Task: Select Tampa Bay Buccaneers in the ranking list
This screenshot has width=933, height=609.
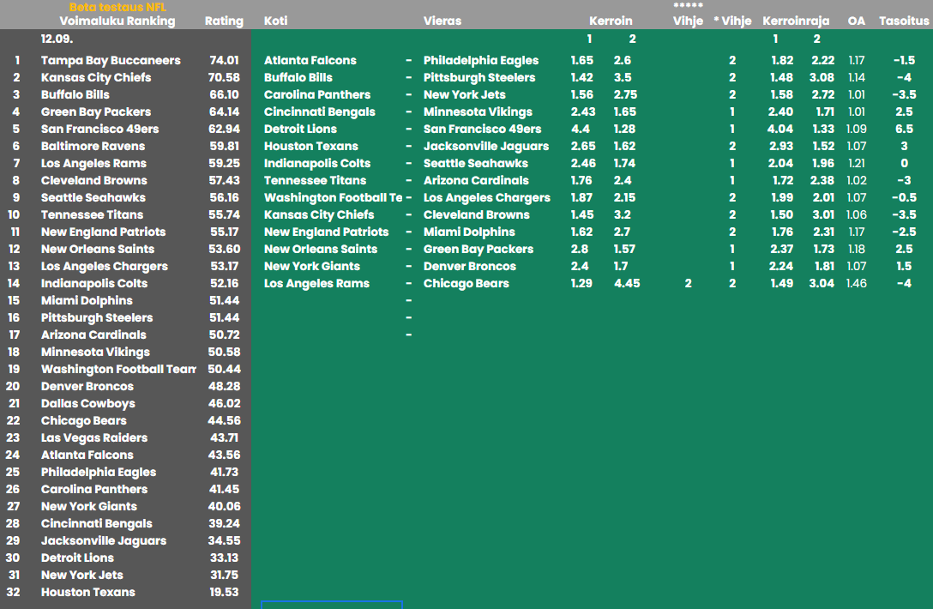Action: pos(111,60)
